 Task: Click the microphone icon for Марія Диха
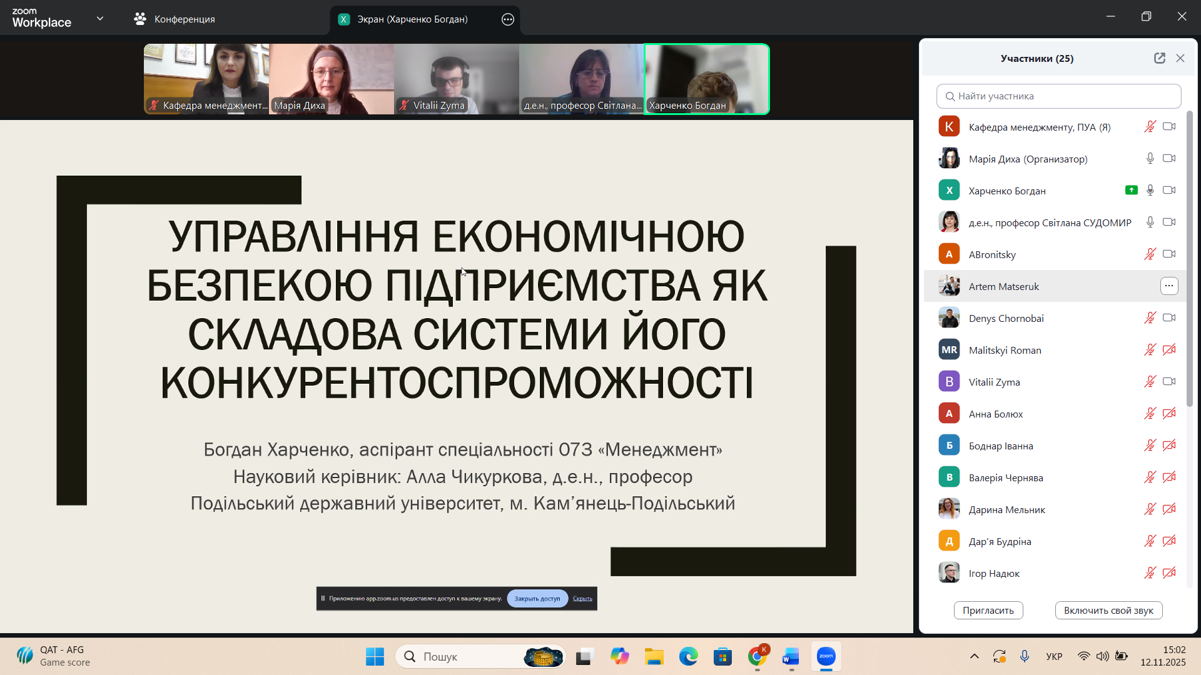[x=1150, y=159]
